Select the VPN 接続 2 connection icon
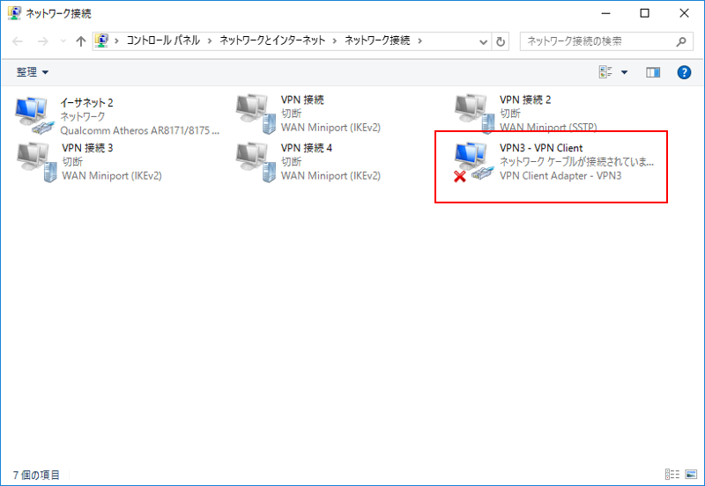Image resolution: width=705 pixels, height=486 pixels. coord(474,114)
